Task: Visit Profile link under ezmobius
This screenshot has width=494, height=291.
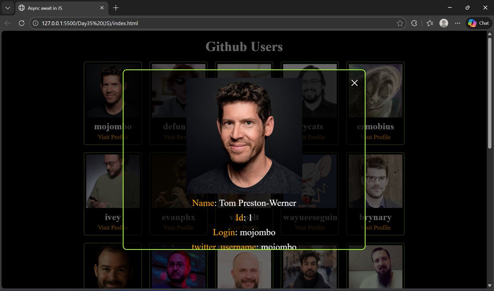Action: tap(375, 137)
